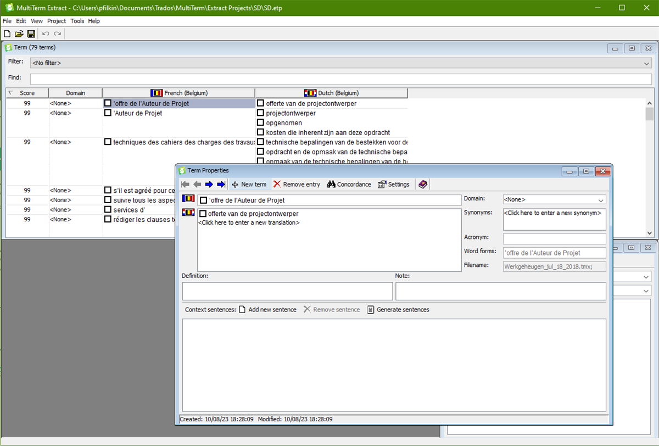659x446 pixels.
Task: Check the 'Auteur de Projet French term
Action: tap(108, 113)
